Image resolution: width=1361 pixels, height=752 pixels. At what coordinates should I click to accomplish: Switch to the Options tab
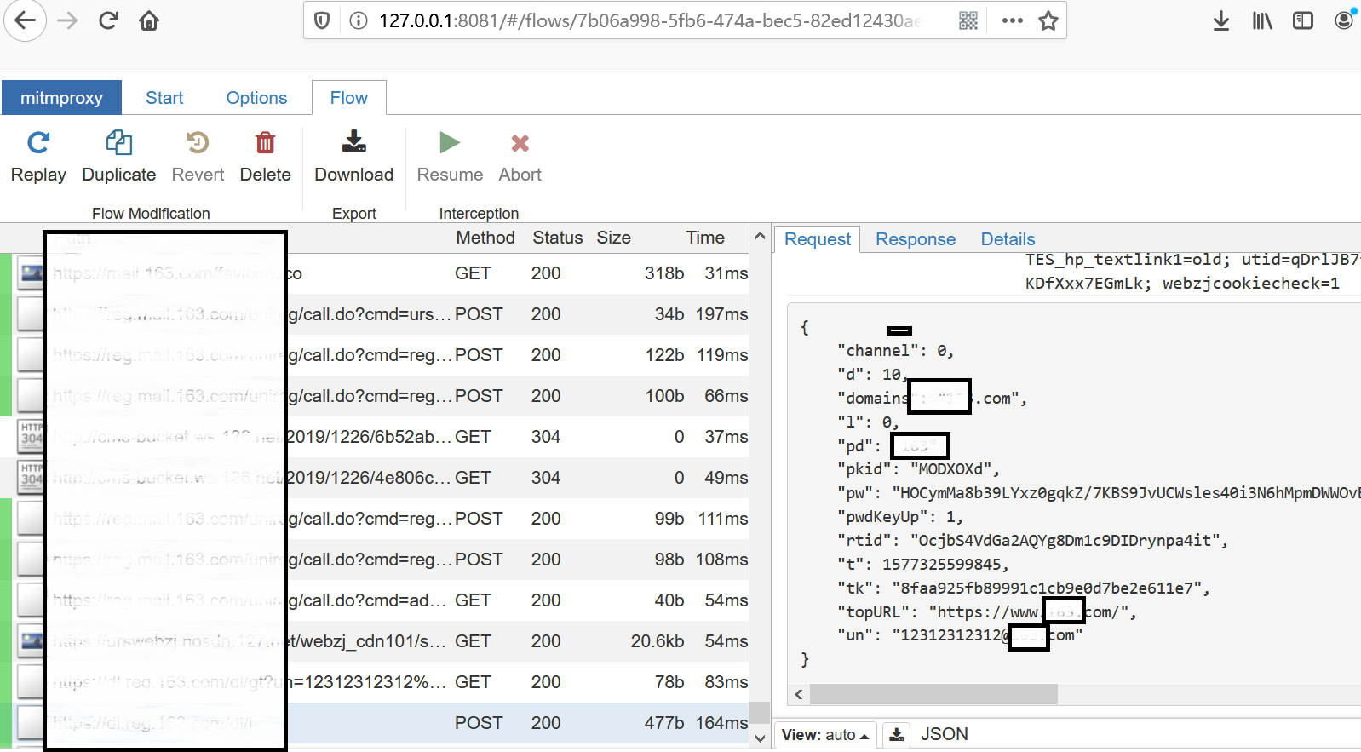point(256,97)
